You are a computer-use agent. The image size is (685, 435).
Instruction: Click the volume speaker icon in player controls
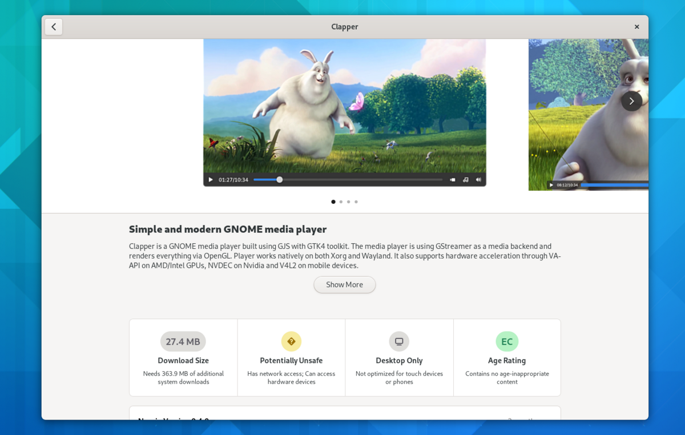click(478, 179)
